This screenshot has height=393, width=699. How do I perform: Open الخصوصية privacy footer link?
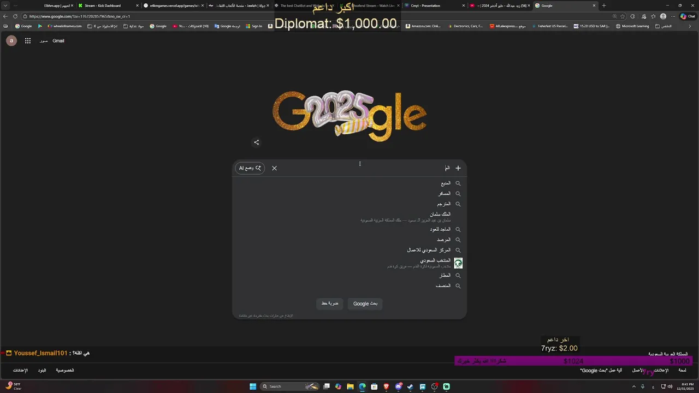tap(65, 371)
